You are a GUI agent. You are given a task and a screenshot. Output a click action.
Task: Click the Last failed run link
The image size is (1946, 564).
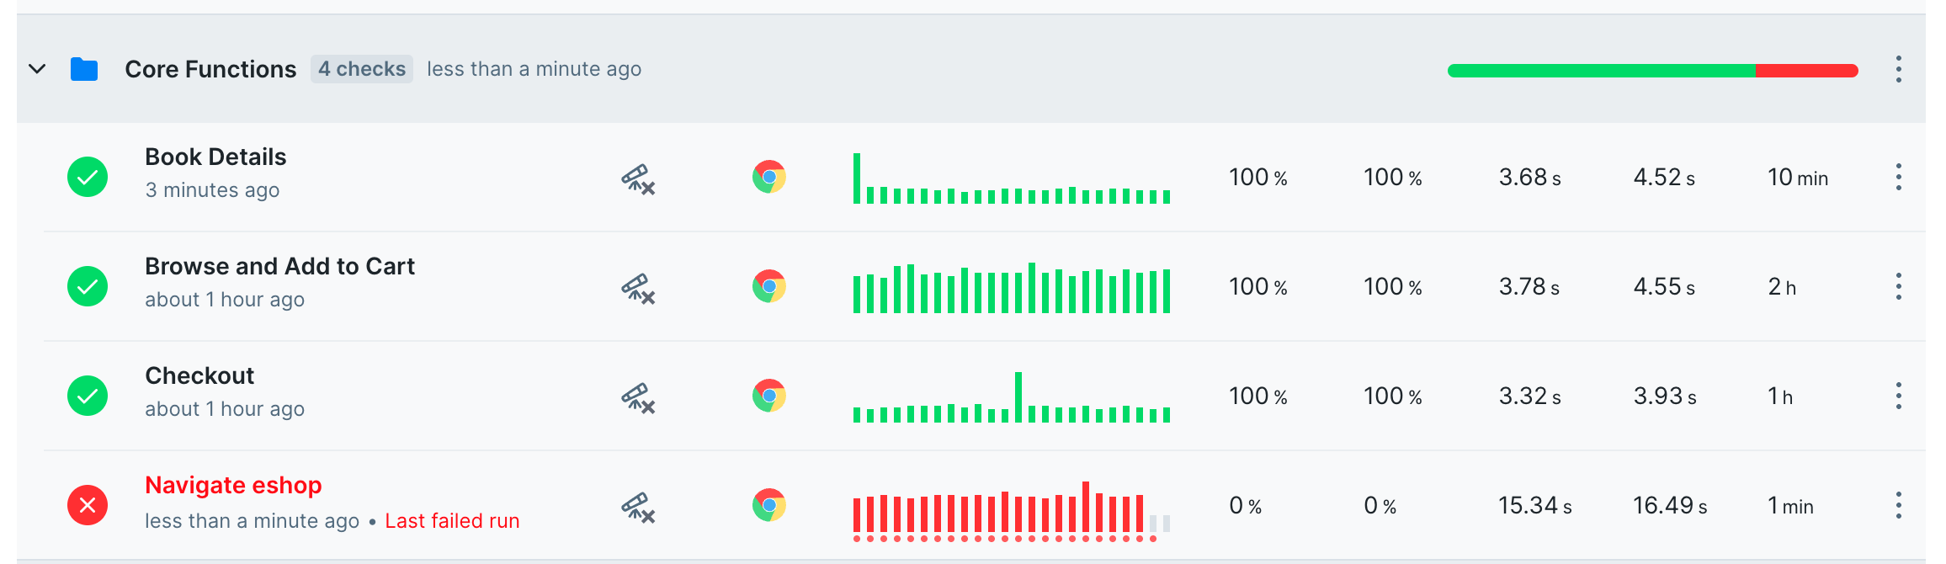tap(452, 521)
